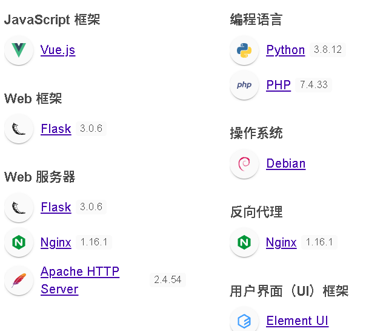The height and width of the screenshot is (331, 366).
Task: Click the Flask icon under Web 服务器
Action: point(19,207)
